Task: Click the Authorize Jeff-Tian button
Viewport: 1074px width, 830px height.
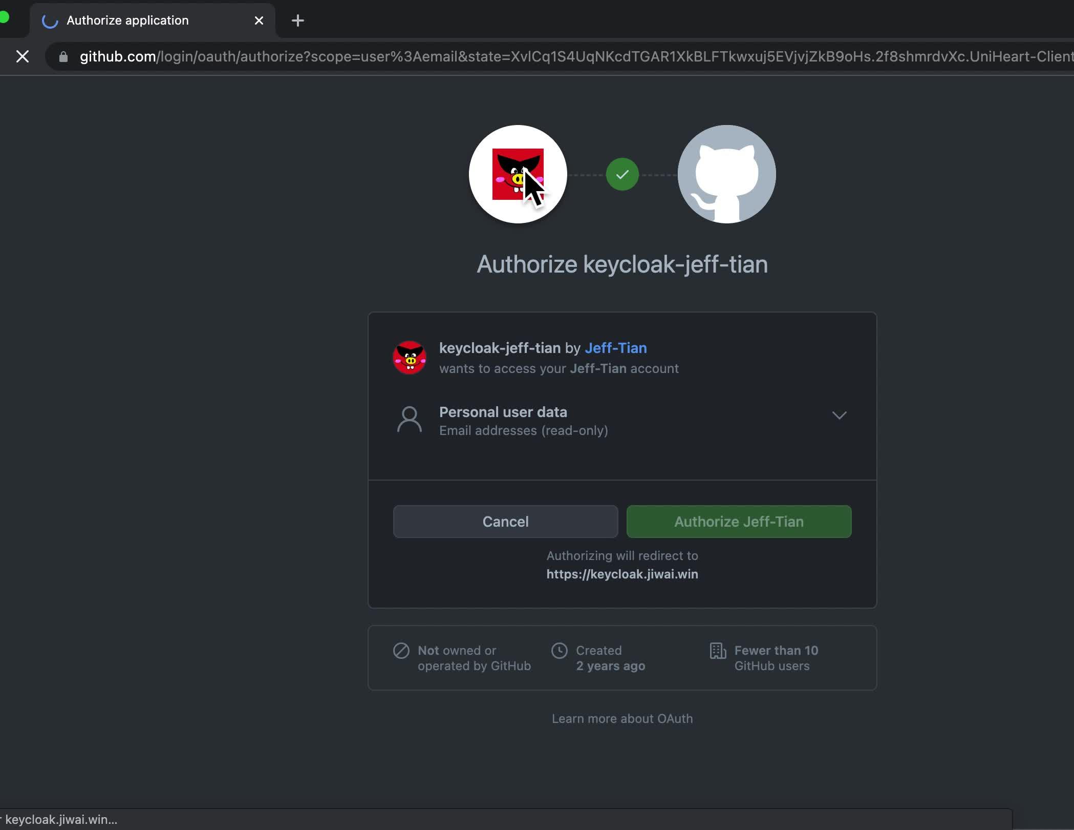Action: coord(739,522)
